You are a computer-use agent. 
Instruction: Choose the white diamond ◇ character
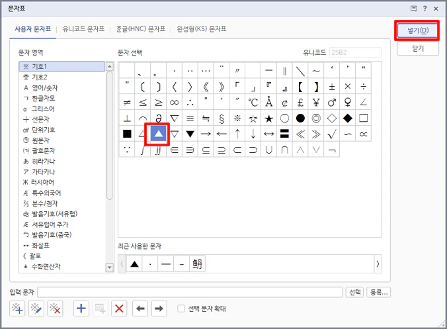(332, 118)
